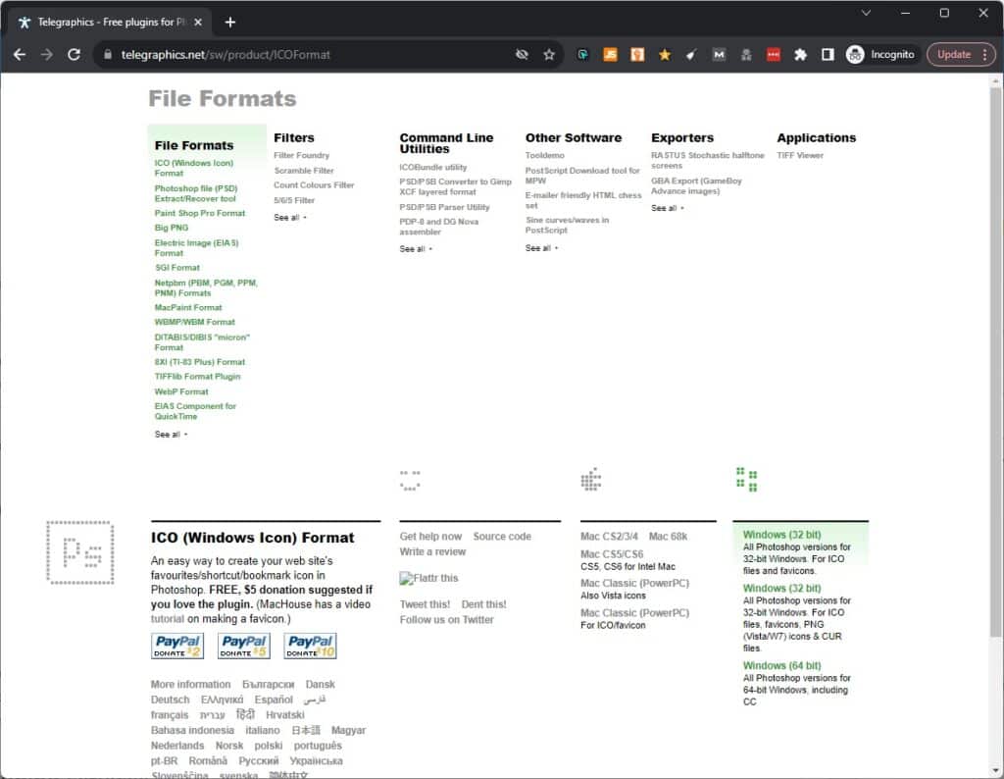1004x779 pixels.
Task: Bookmark this page with the star icon
Action: 549,55
